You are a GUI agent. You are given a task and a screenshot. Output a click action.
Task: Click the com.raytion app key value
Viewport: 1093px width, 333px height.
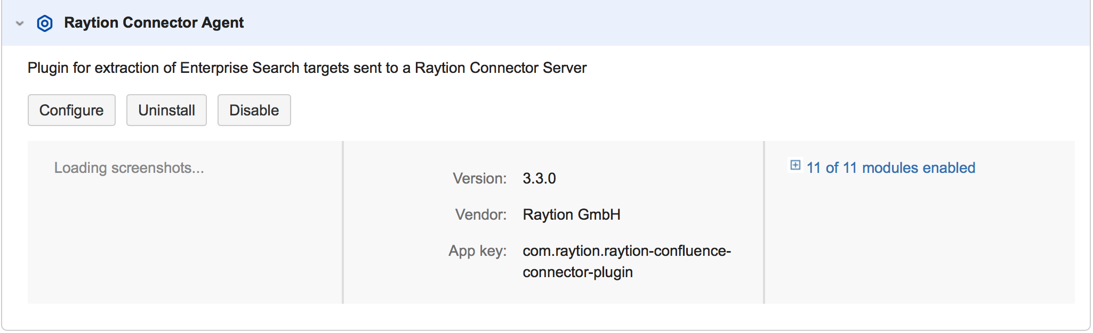[x=626, y=251]
